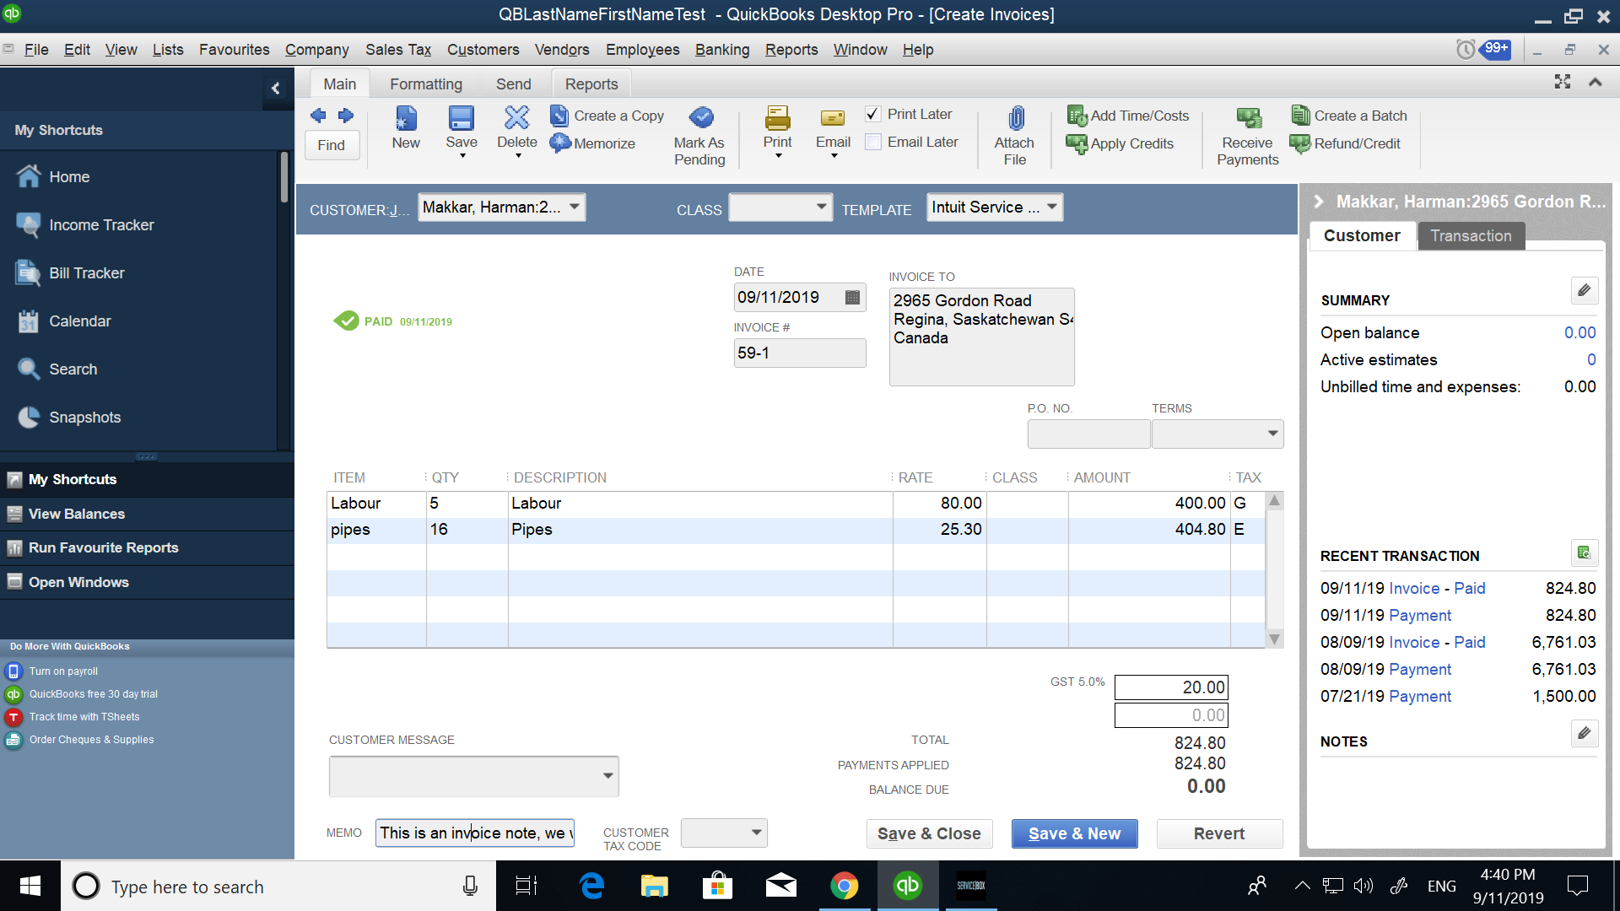Open the Customers menu
The image size is (1620, 911).
point(483,50)
